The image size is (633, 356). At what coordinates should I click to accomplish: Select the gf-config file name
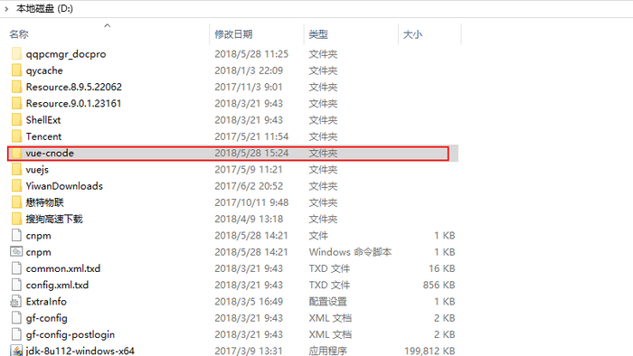pyautogui.click(x=46, y=319)
